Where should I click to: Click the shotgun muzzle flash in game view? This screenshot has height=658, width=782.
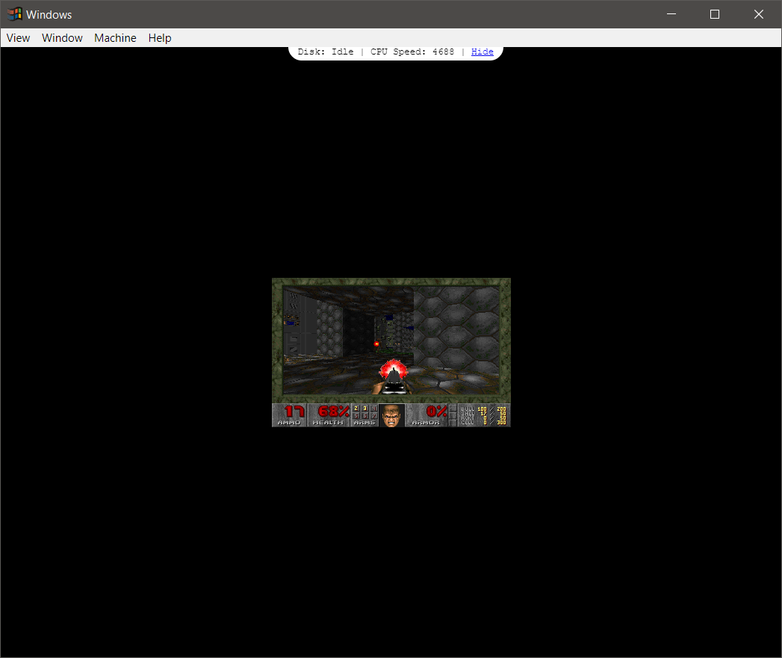click(394, 369)
